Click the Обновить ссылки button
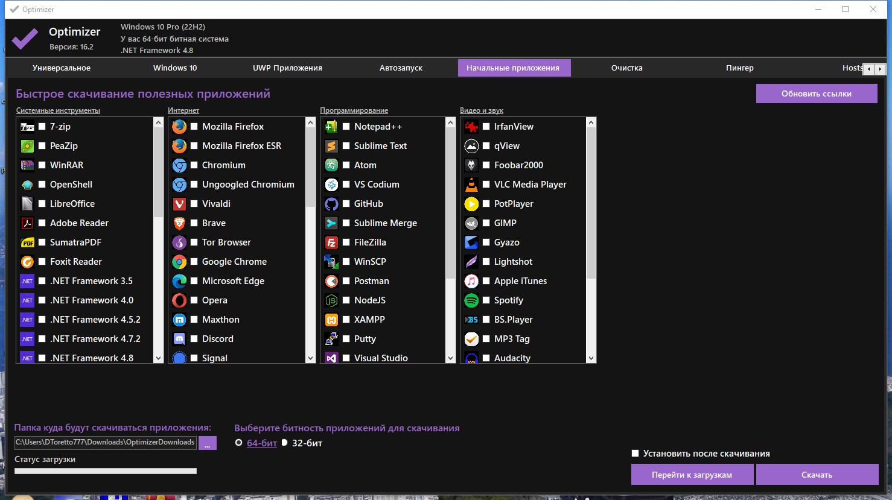Viewport: 892px width, 500px height. click(x=817, y=93)
